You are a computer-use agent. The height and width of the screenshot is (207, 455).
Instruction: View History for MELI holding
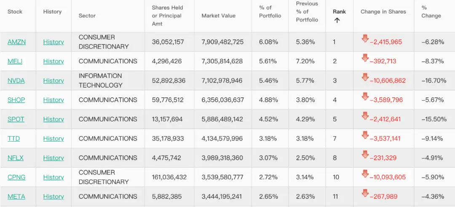coord(54,61)
